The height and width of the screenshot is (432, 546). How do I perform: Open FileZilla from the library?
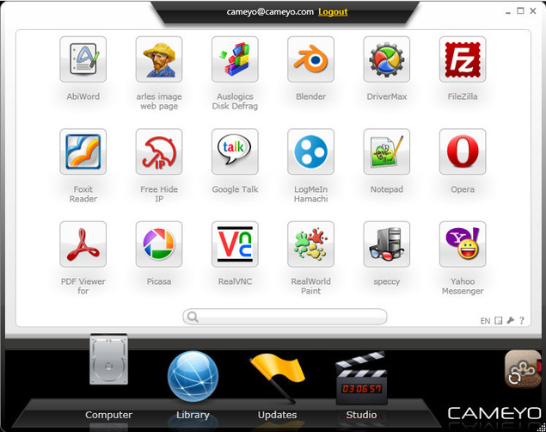[463, 59]
